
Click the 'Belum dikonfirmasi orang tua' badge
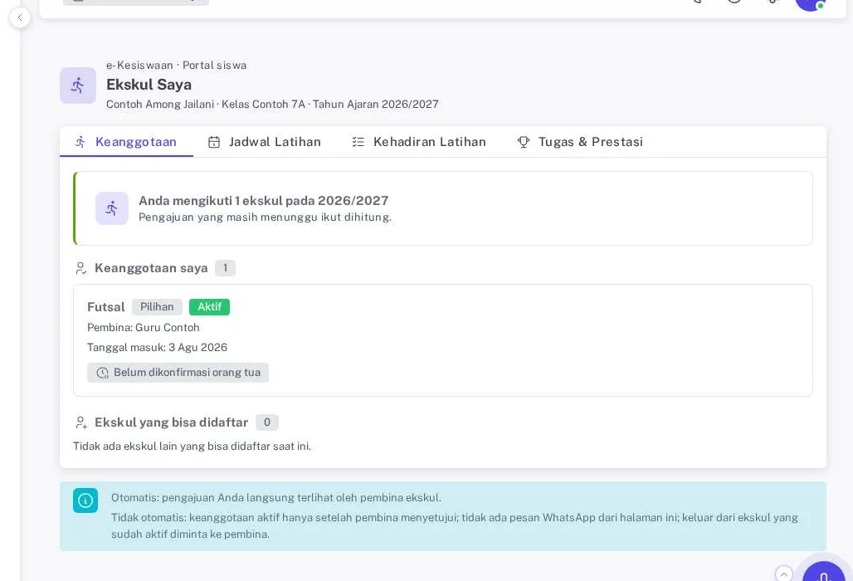(x=178, y=373)
